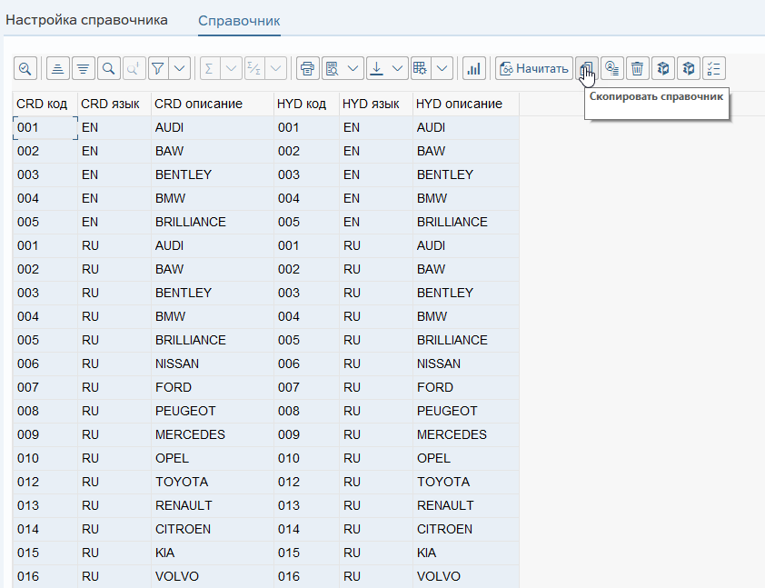This screenshot has height=588, width=765.
Task: Click the Details magnifier icon in toolbar
Action: tap(25, 68)
